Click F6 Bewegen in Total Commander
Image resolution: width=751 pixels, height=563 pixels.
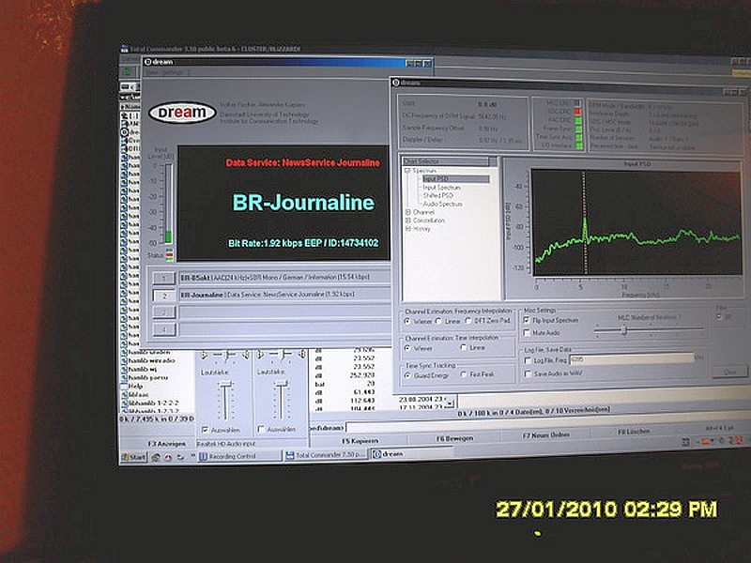[454, 438]
